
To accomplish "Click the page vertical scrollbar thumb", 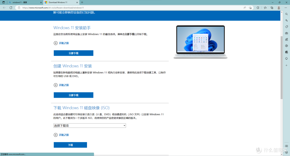I will tap(281, 67).
